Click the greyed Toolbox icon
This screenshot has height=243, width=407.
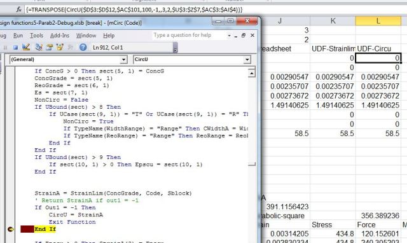pyautogui.click(x=71, y=47)
